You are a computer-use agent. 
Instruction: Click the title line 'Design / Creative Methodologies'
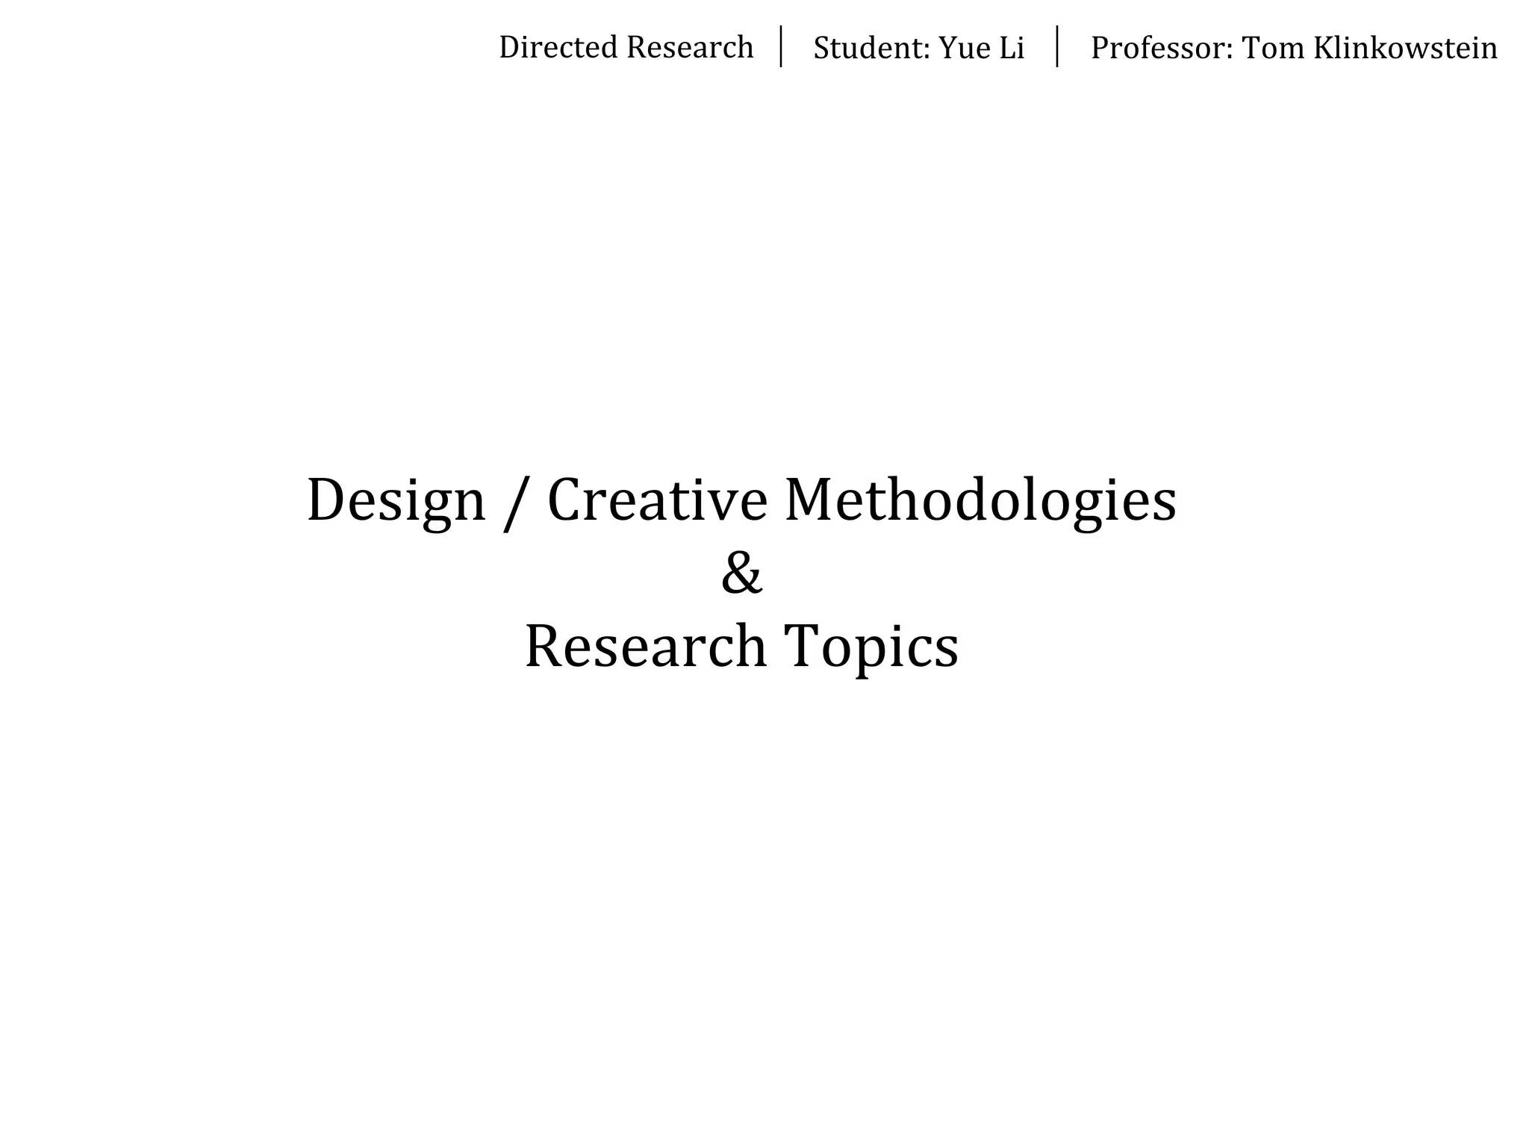click(741, 500)
